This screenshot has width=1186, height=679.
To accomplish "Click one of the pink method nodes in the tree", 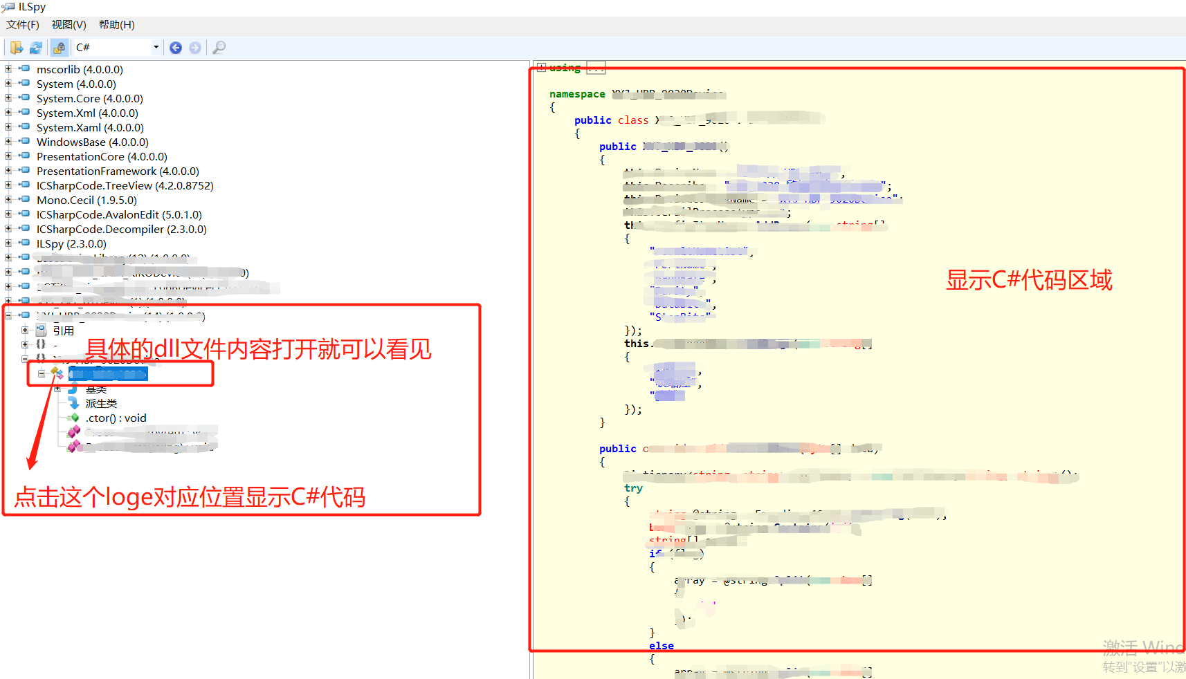I will (x=74, y=432).
